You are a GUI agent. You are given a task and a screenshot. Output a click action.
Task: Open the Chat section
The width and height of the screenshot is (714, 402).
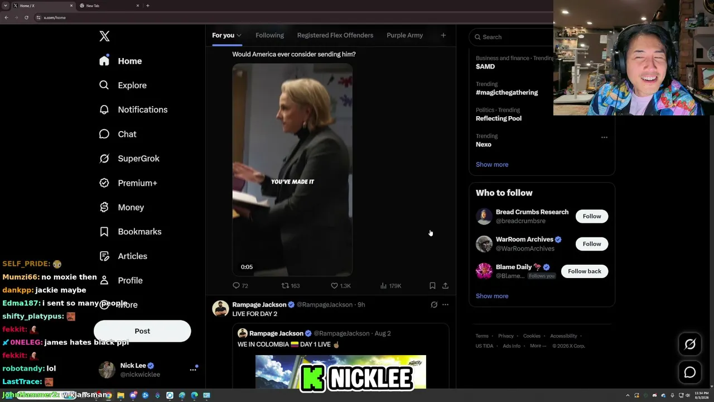118,134
